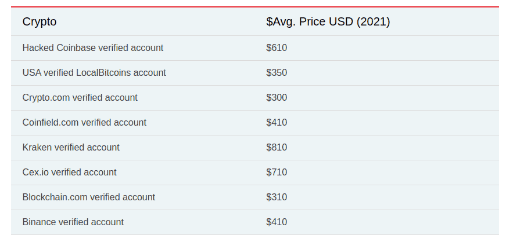Click the red top border of table

point(255,6)
